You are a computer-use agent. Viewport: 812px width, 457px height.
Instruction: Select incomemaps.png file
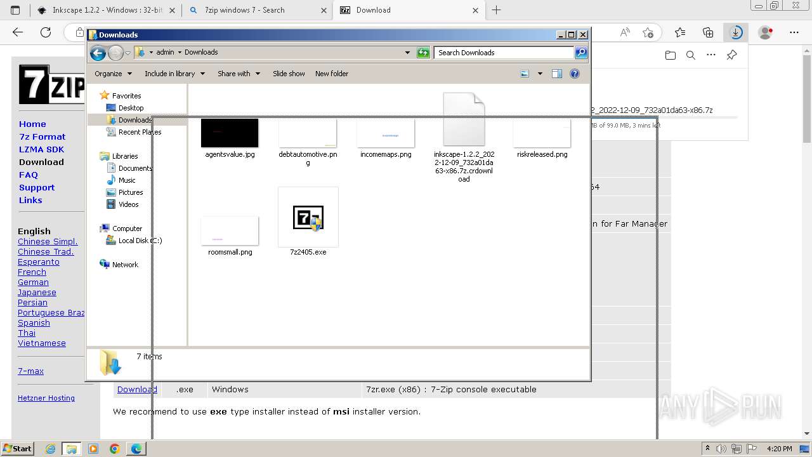point(386,138)
